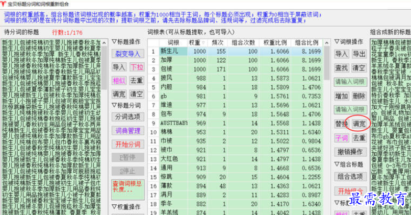This screenshot has height=215, width=411.
Task: Select the 惊跳 row
Action: tap(236, 177)
